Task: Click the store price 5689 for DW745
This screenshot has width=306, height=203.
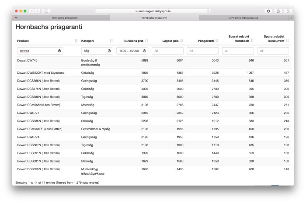Action: tap(145, 60)
